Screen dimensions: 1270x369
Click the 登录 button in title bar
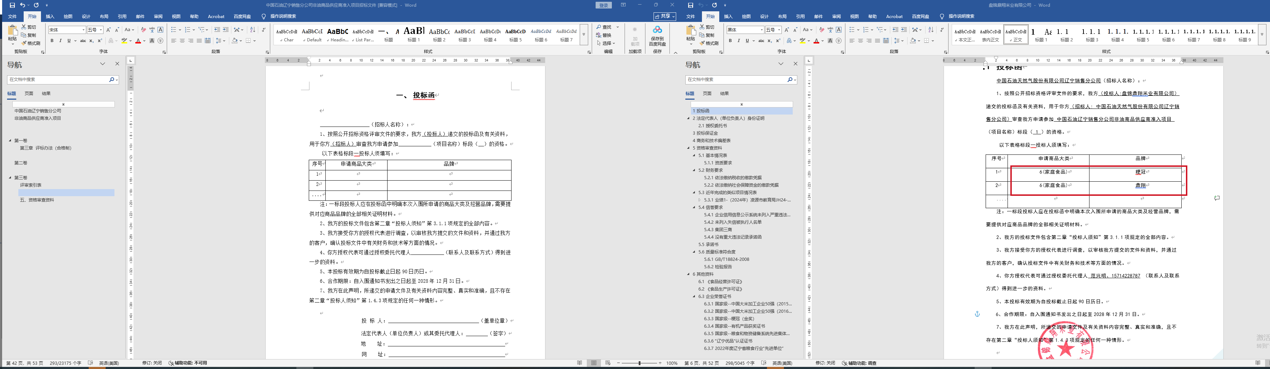603,5
